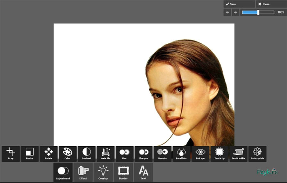Select the Crop tool

click(x=11, y=154)
